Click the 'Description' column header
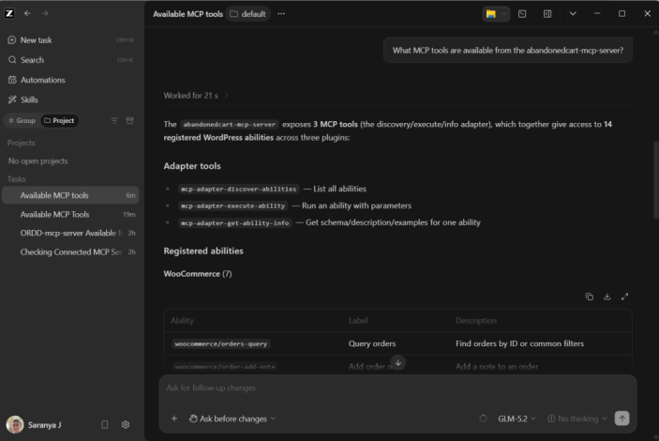 (476, 321)
